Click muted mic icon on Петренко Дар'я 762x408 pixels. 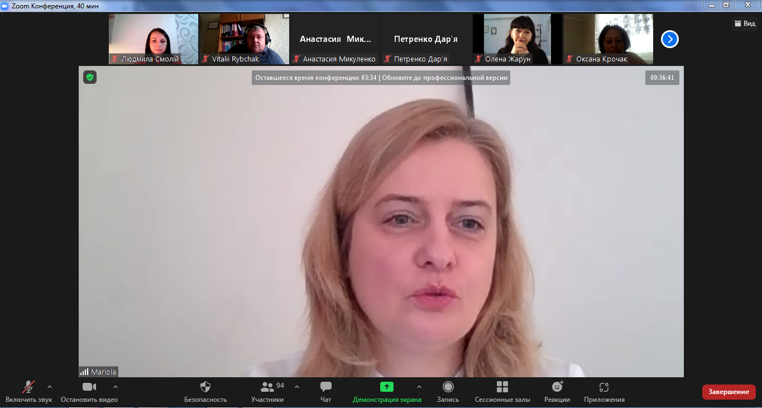(x=388, y=59)
